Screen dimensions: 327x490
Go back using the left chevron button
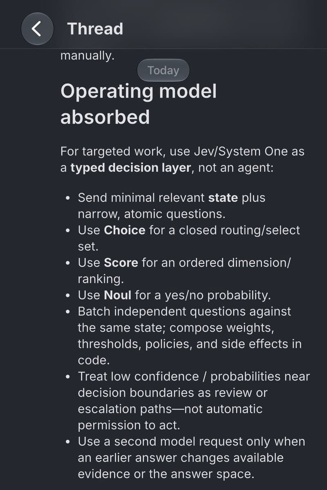tap(37, 29)
